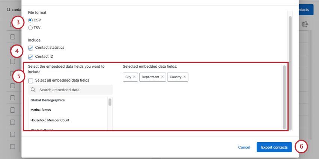Image resolution: width=319 pixels, height=159 pixels.
Task: Uncheck the Contact ID checkbox
Action: [x=30, y=57]
